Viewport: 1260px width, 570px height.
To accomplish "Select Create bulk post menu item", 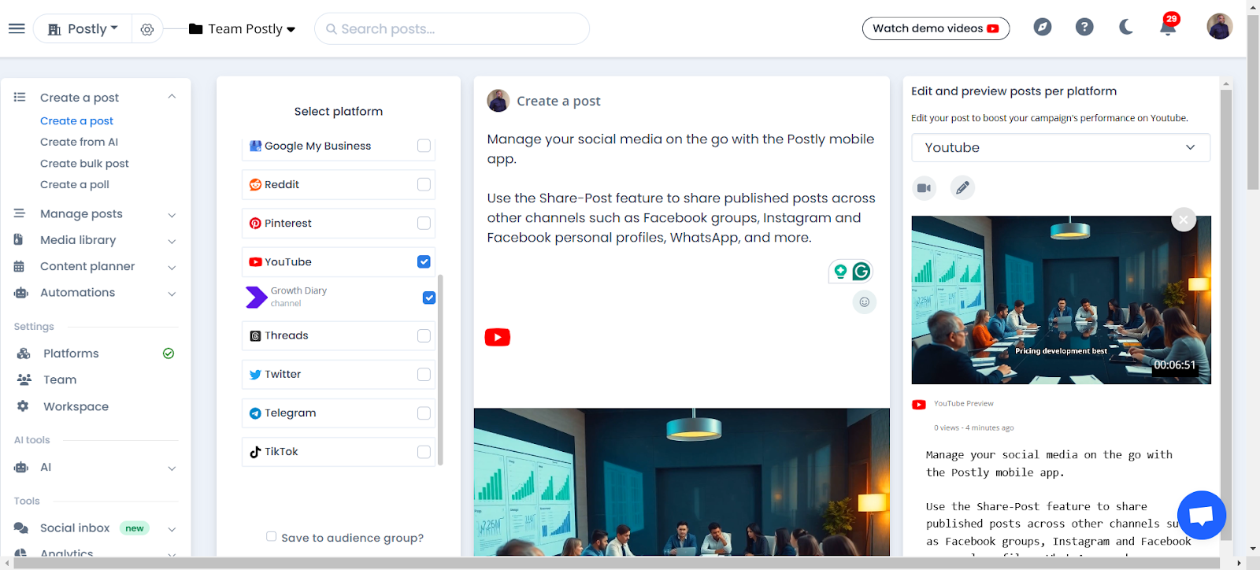I will pyautogui.click(x=84, y=163).
